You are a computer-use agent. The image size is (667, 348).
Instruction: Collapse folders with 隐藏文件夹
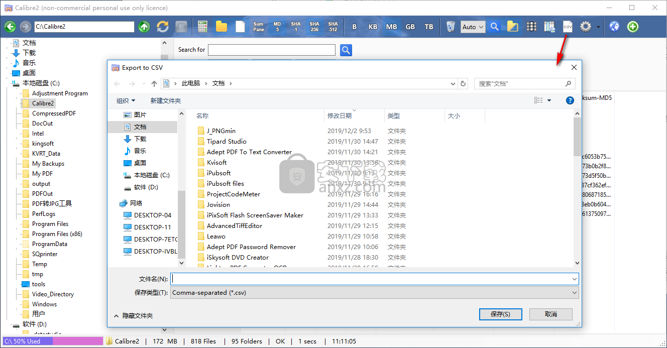click(134, 316)
